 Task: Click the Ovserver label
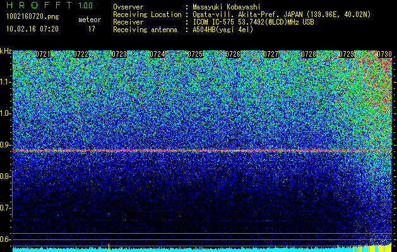click(x=128, y=7)
